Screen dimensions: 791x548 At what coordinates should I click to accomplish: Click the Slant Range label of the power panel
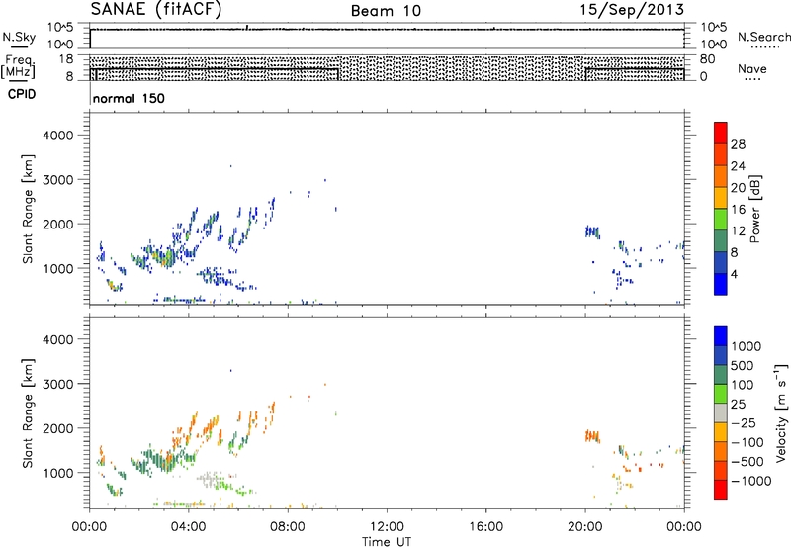28,209
